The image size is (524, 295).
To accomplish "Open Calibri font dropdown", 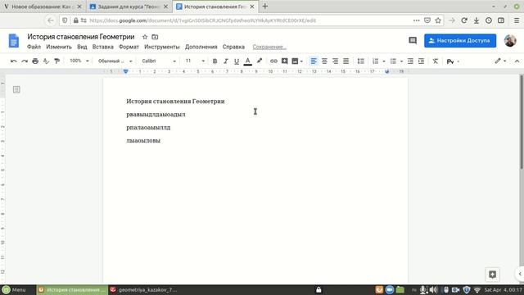I will 159,61.
